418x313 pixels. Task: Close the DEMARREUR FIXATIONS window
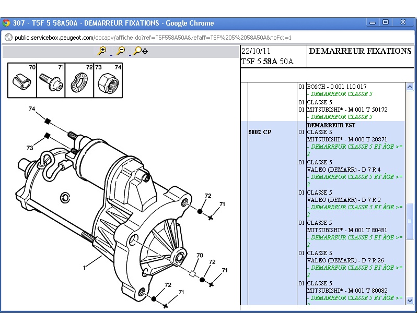[403, 22]
